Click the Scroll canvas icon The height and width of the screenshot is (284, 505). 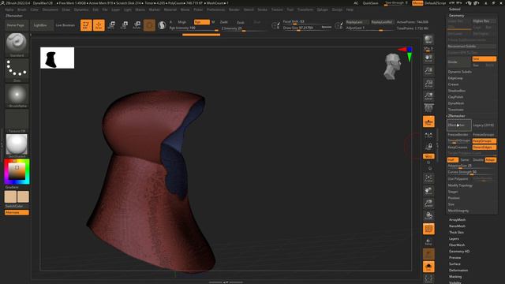point(428,58)
